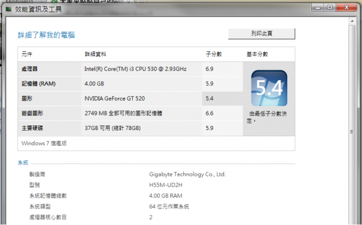The height and width of the screenshot is (225, 362).
Task: Click Gigabyte Technology Co., Ltd. value
Action: [187, 174]
